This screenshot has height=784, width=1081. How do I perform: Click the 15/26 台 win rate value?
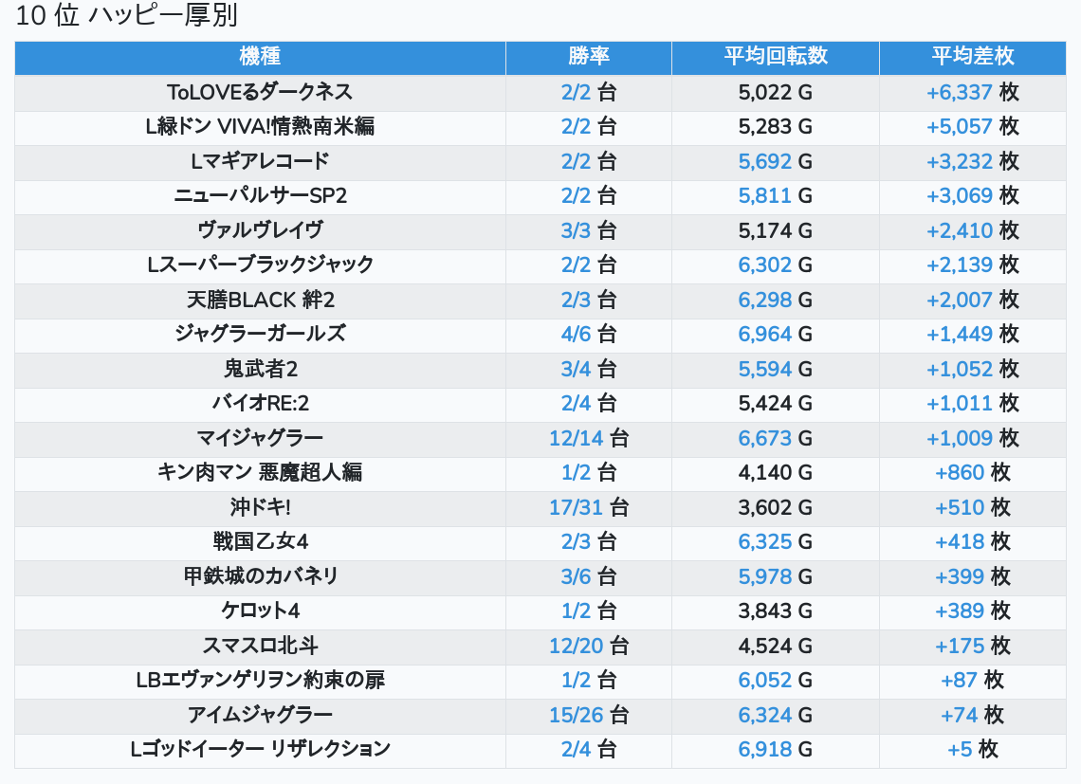pyautogui.click(x=589, y=715)
